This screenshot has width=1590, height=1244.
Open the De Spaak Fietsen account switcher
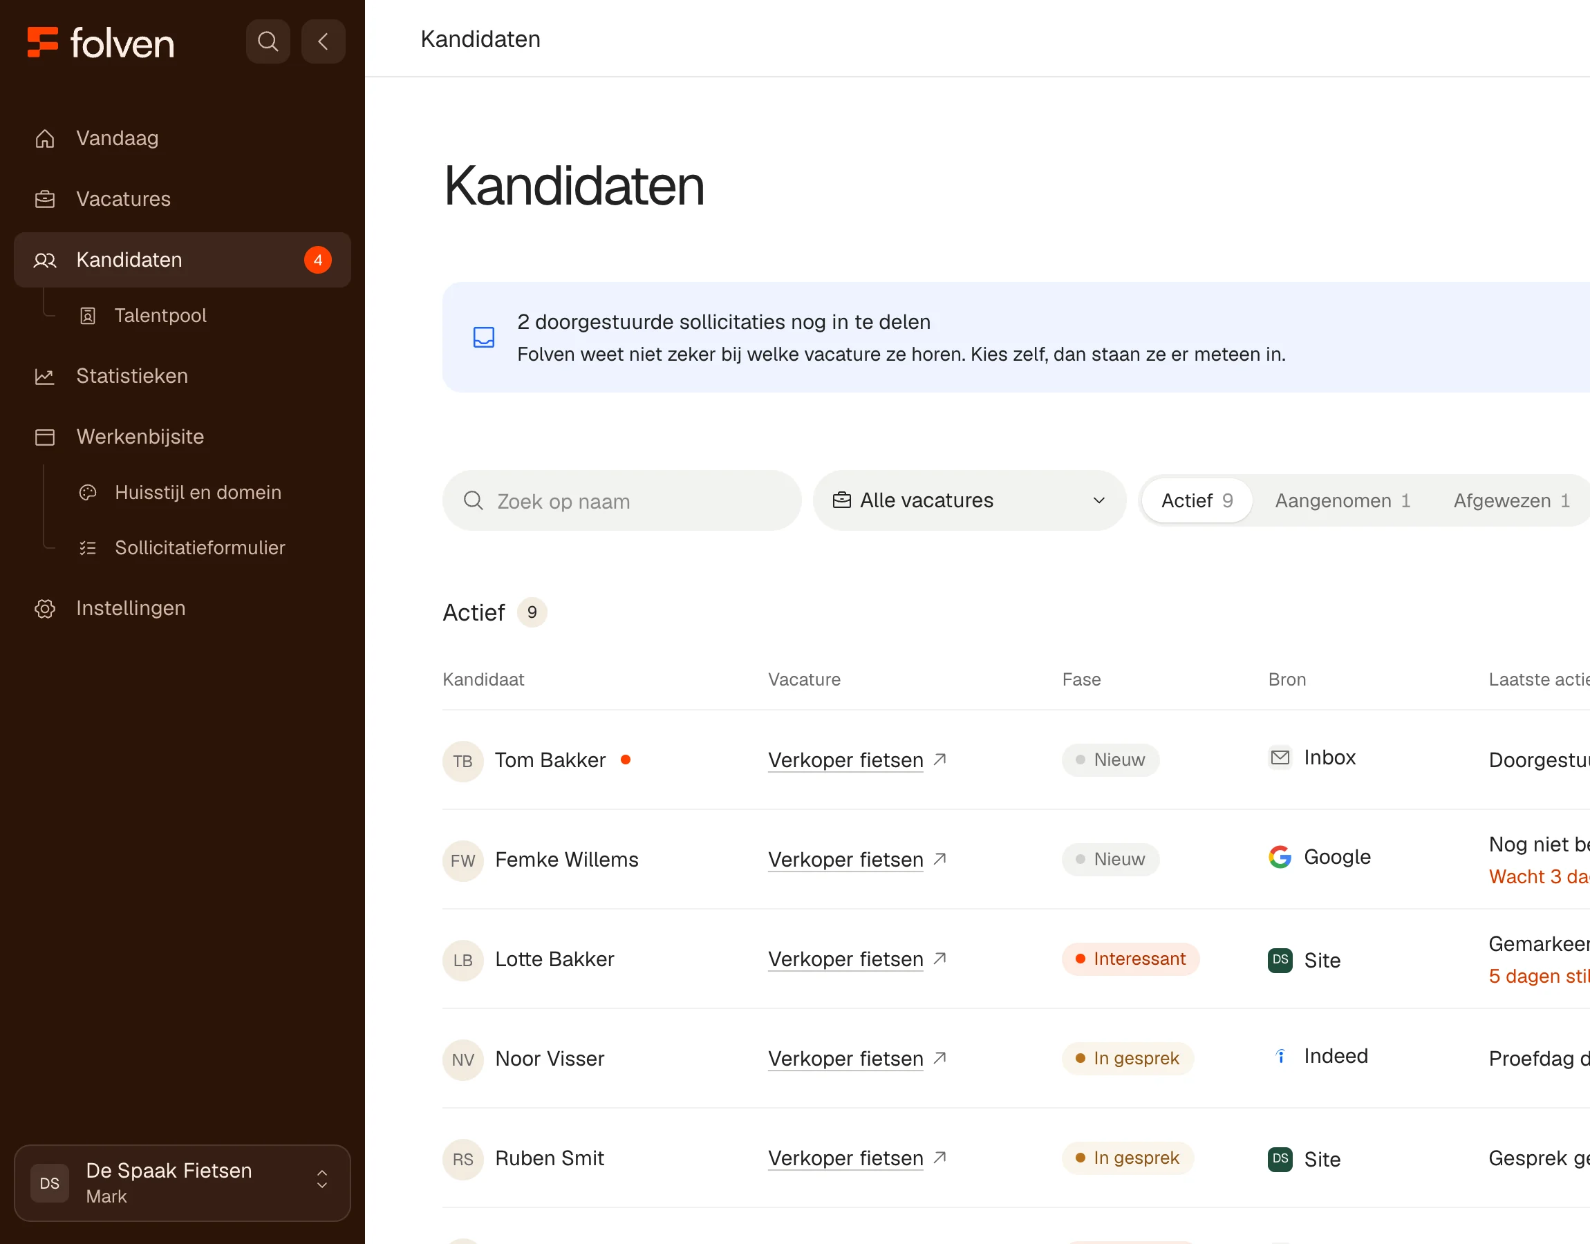[x=182, y=1182]
